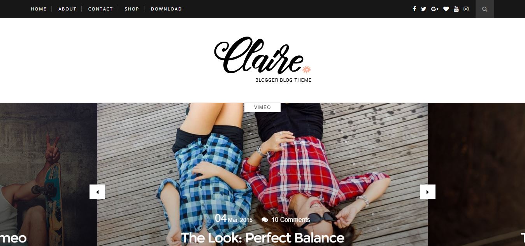Screen dimensions: 525x246
Task: Open search with the magnifier icon
Action: (485, 9)
